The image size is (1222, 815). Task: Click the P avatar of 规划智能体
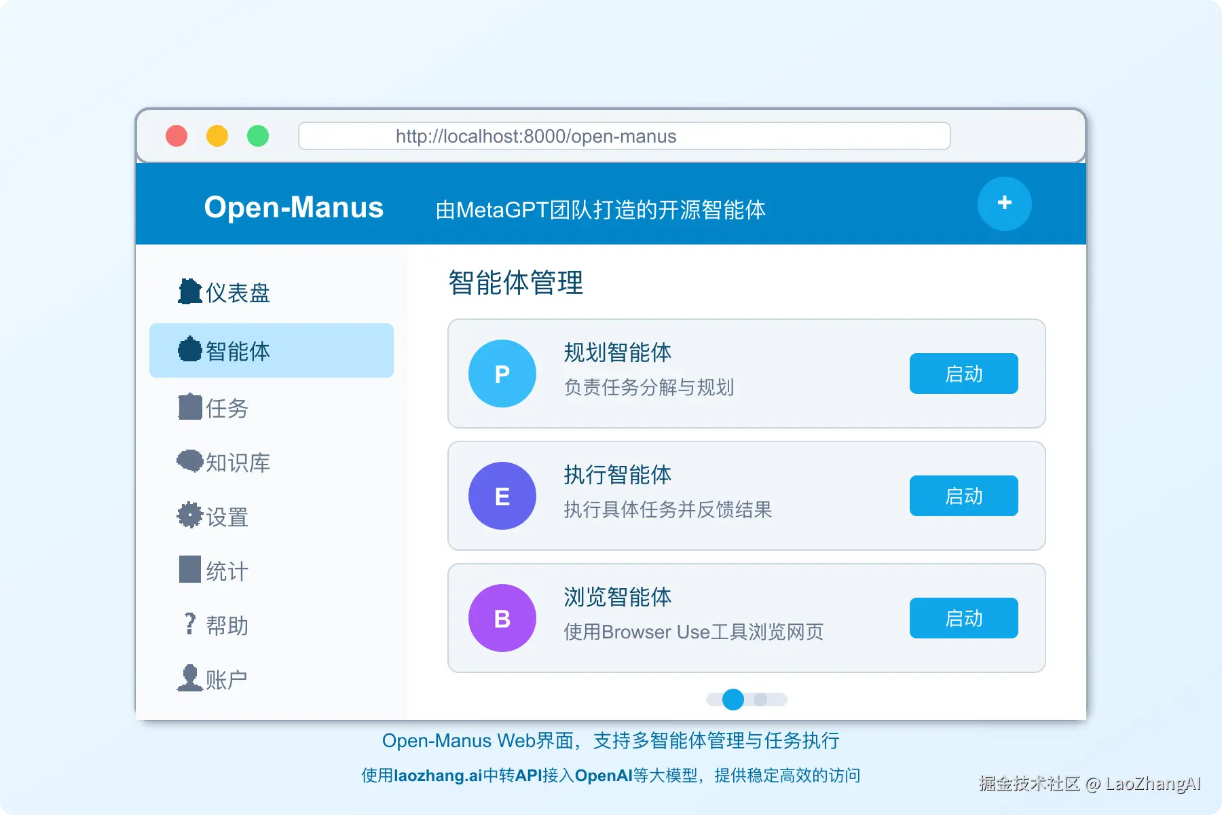click(x=502, y=374)
